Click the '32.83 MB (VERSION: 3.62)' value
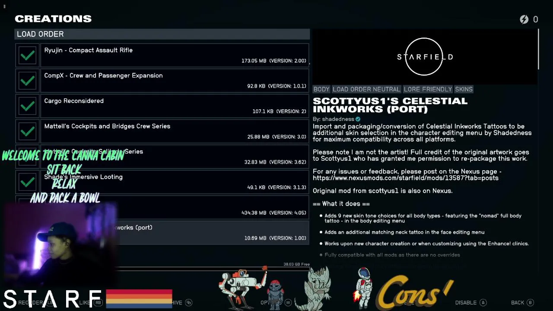Screen dimensions: 553x311 coord(275,162)
